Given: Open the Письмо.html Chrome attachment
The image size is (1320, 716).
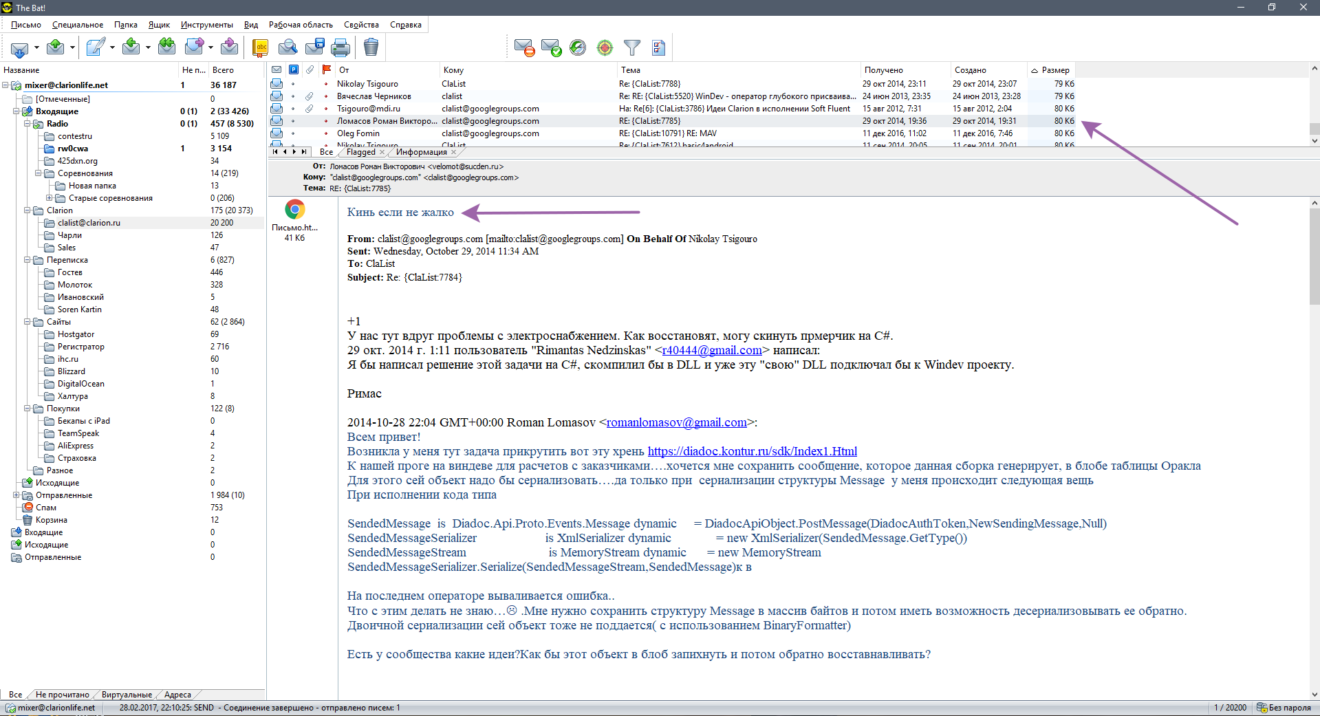Looking at the screenshot, I should point(294,210).
